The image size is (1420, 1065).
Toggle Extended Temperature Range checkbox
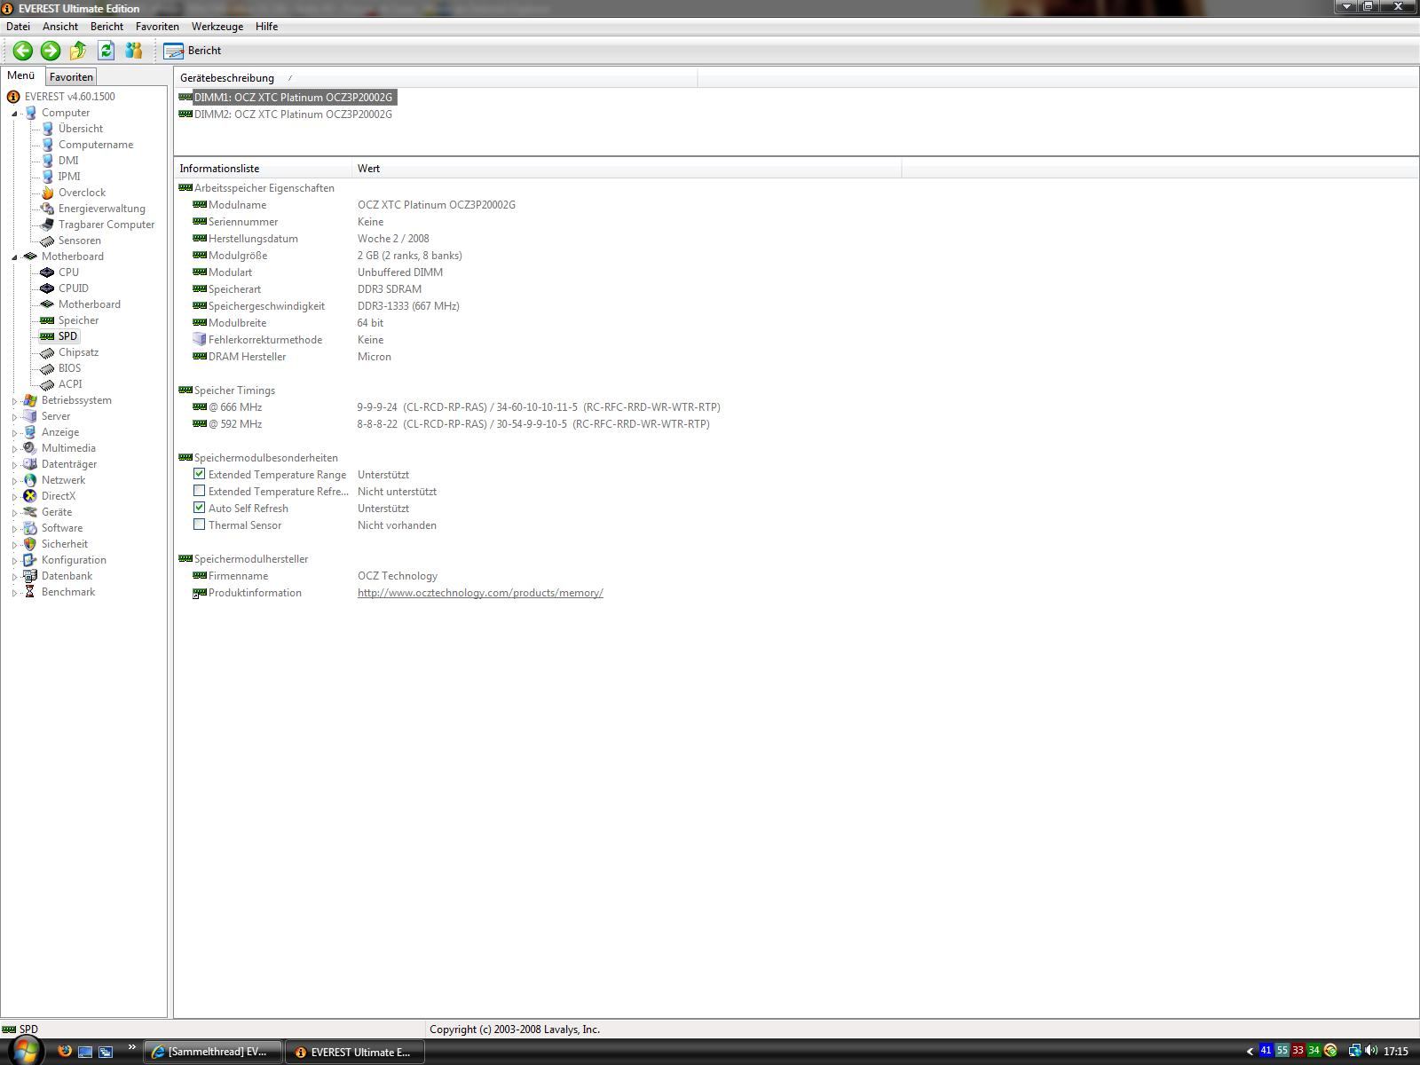tap(199, 474)
